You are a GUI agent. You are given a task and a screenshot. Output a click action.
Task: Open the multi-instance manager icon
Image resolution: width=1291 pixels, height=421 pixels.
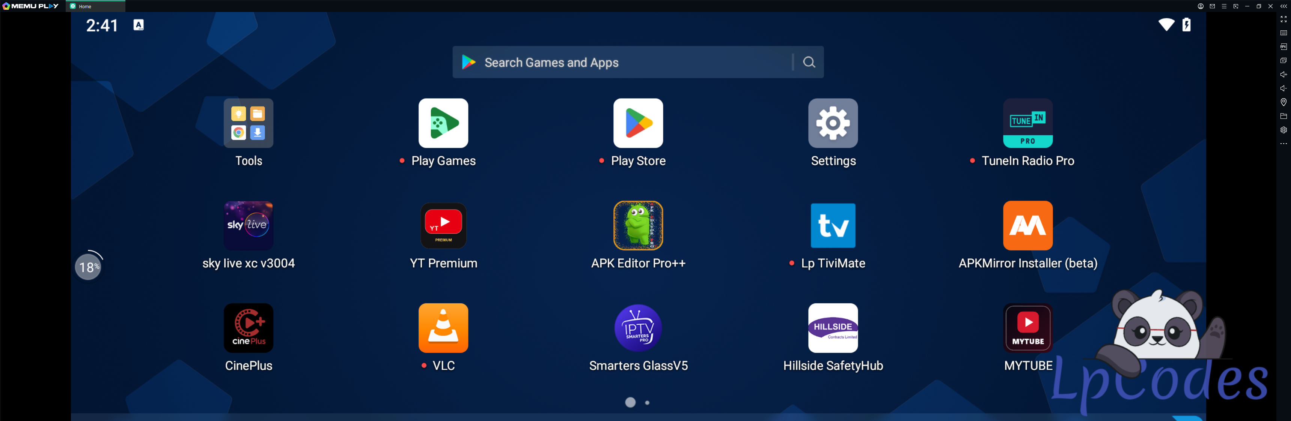point(1283,61)
